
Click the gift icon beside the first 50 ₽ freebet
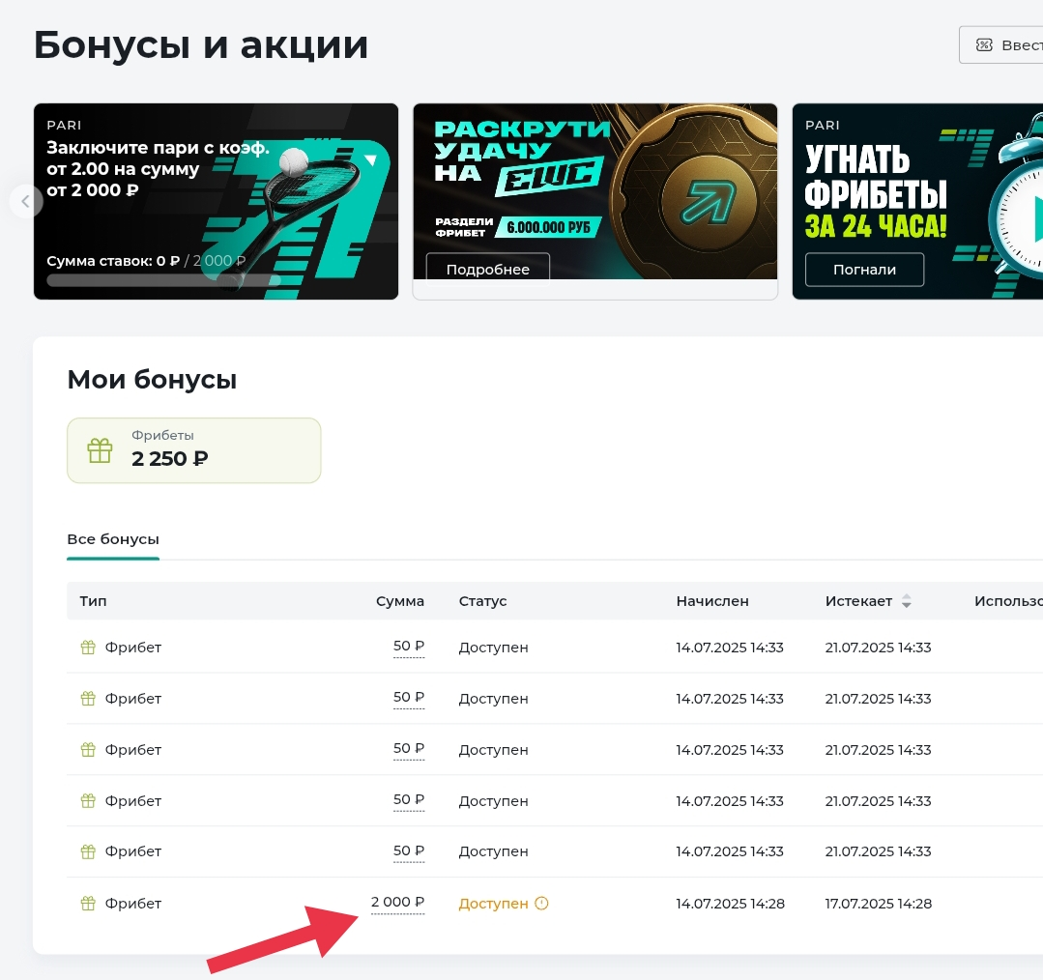click(87, 647)
